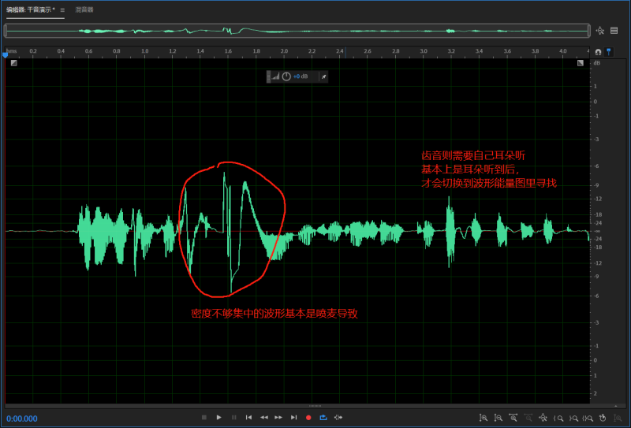Screen dimensions: 631x428
Task: Click the Rewind button
Action: 264,417
